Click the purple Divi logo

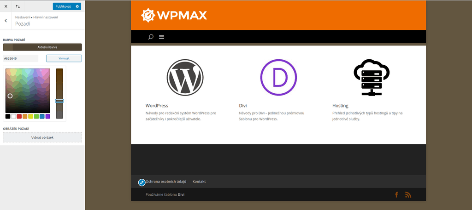(278, 77)
